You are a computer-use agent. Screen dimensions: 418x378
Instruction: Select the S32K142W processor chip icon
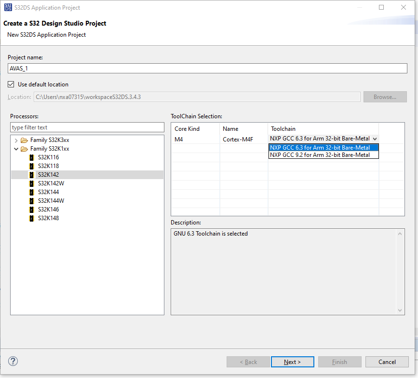pyautogui.click(x=31, y=183)
